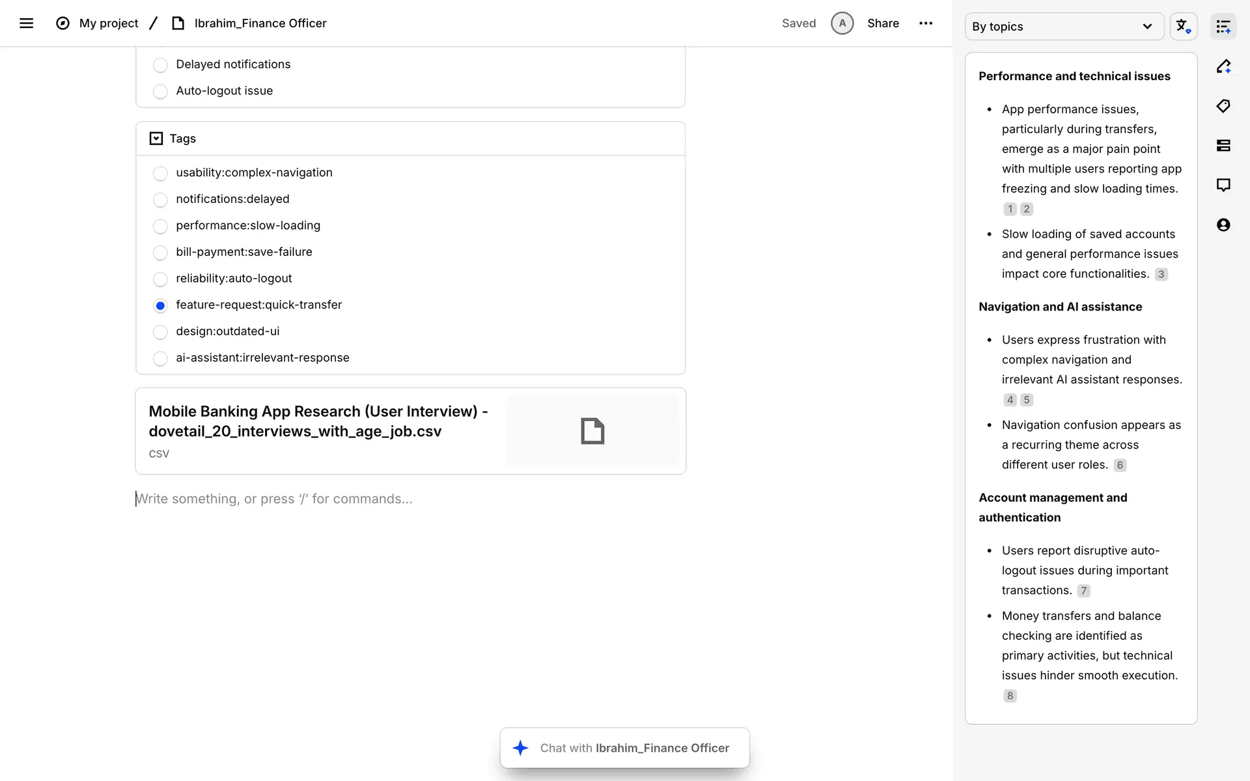Open the tags sidebar icon

point(1223,106)
